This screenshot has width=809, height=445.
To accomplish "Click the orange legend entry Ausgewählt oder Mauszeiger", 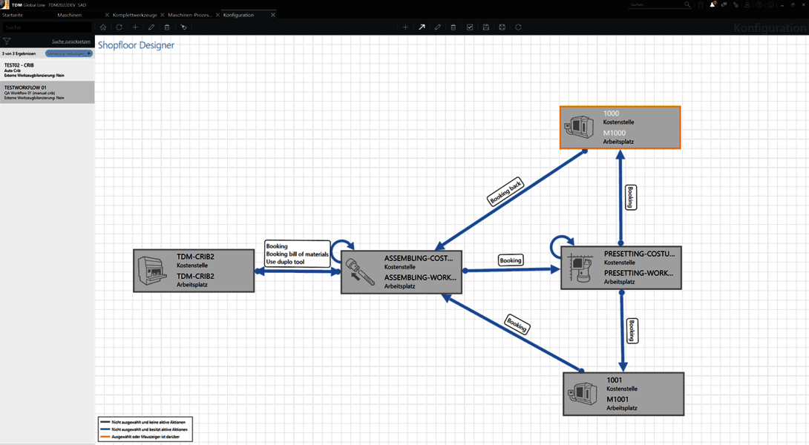I will (140, 437).
